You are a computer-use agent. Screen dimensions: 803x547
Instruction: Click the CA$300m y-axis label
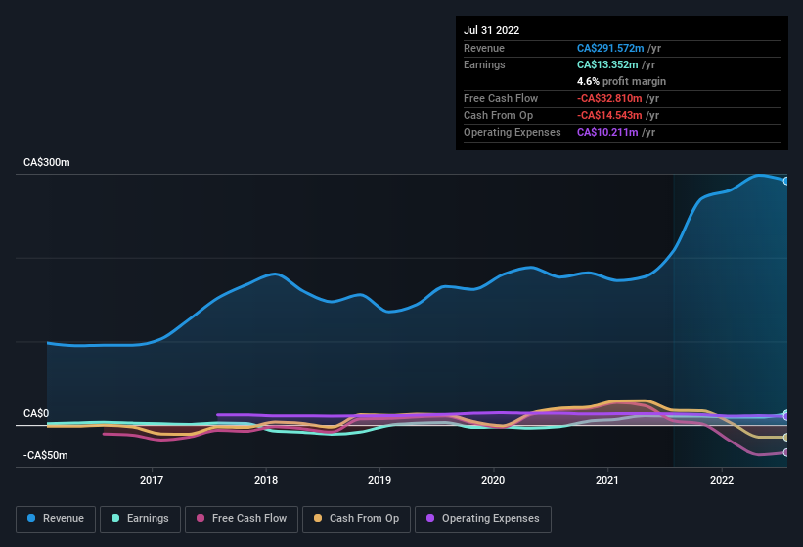[47, 162]
